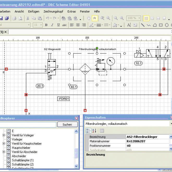This screenshot has height=172, width=172.
Task: Click the Suchen button
Action: 67,125
